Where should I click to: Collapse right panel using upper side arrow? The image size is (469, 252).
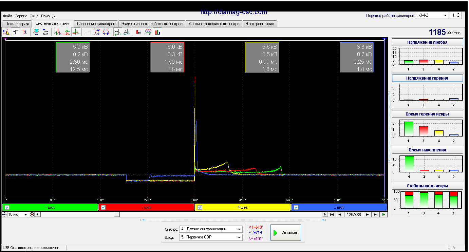[389, 94]
